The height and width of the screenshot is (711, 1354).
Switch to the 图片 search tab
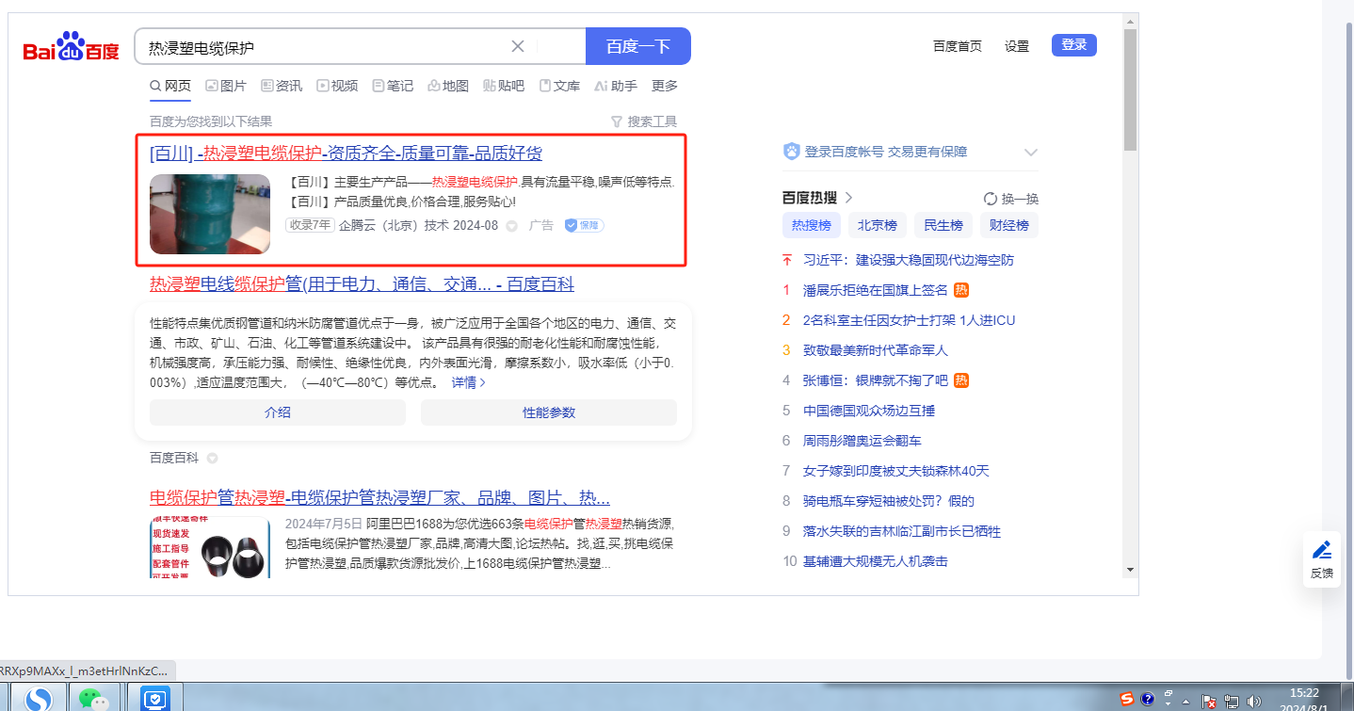226,86
